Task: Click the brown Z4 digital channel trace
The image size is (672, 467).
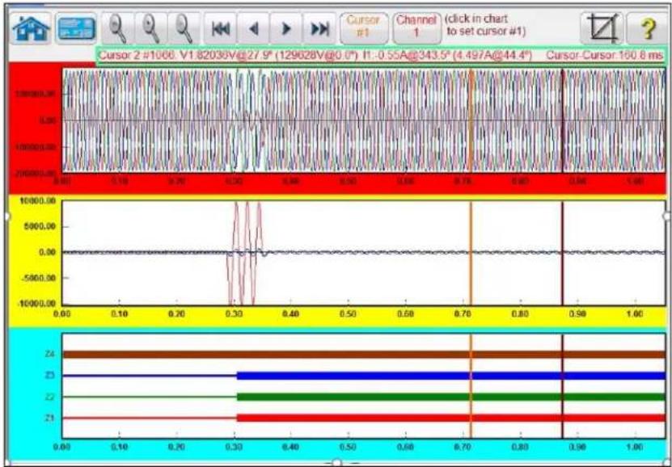Action: pyautogui.click(x=364, y=355)
